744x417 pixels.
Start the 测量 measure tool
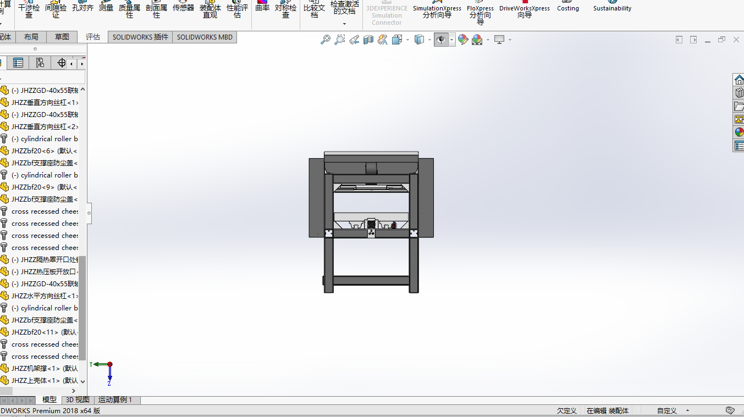106,7
